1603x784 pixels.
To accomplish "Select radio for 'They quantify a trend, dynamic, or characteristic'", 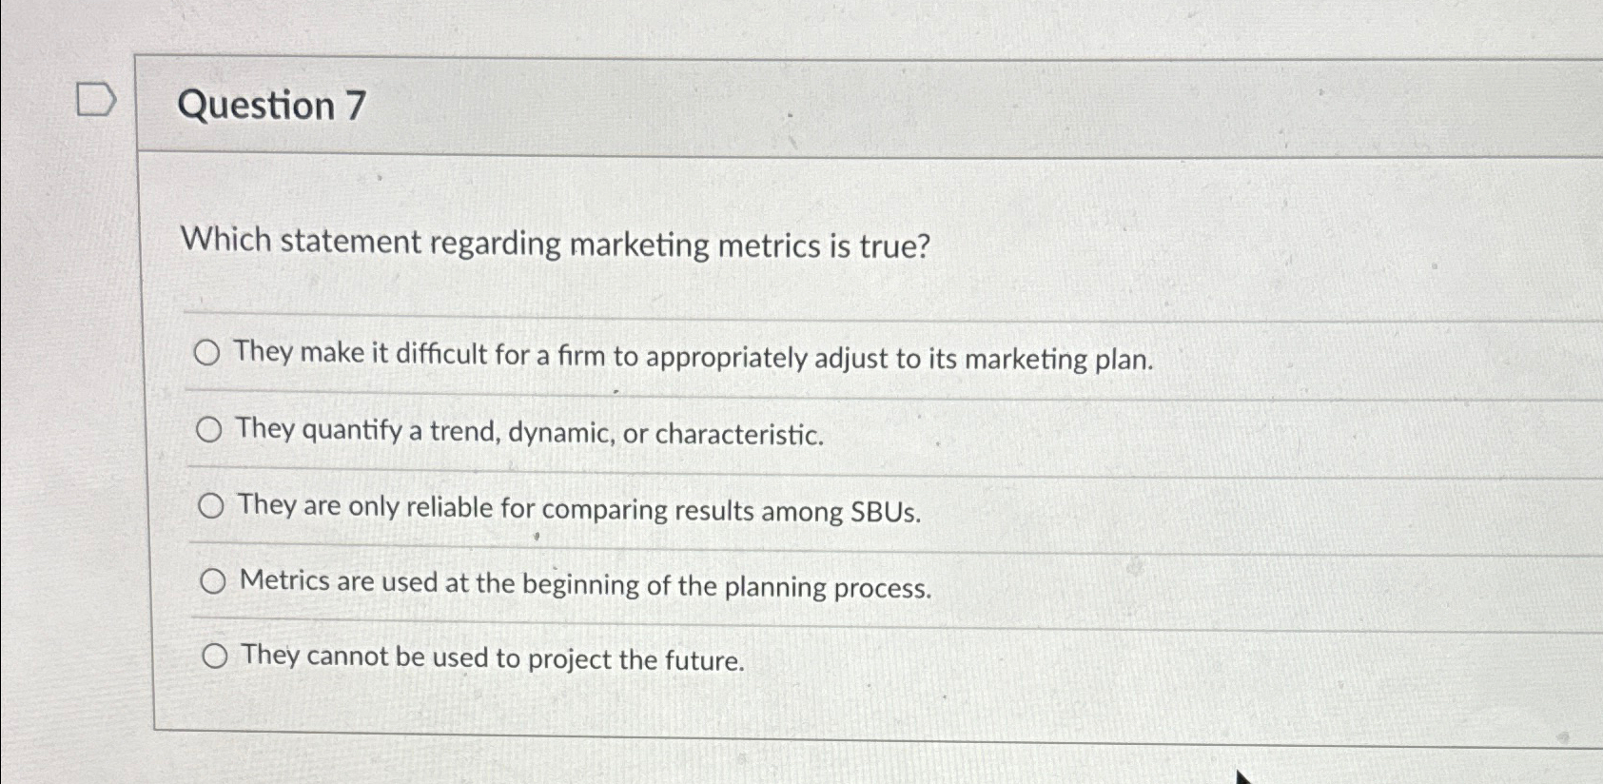I will pos(210,430).
